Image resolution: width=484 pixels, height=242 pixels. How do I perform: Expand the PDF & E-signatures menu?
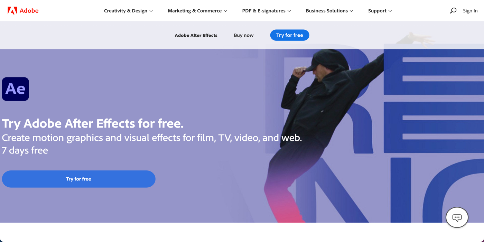pyautogui.click(x=267, y=11)
